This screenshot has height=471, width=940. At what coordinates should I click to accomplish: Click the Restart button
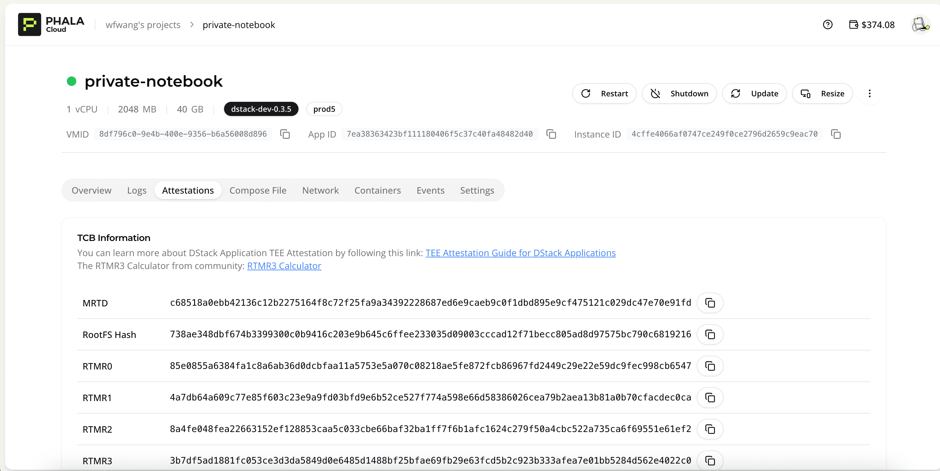(604, 94)
